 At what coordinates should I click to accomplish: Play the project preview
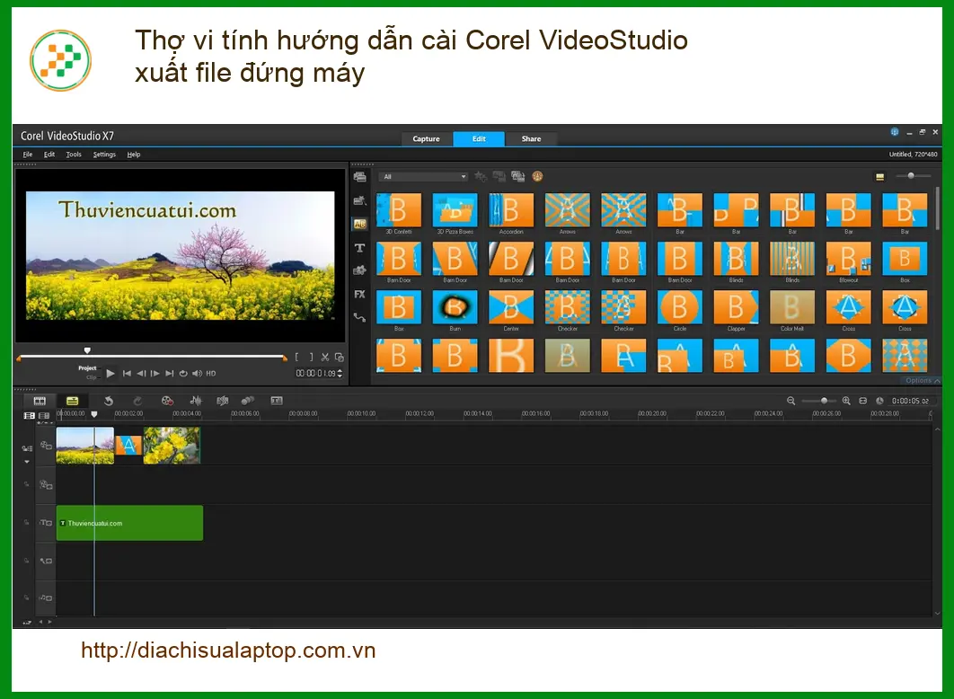pyautogui.click(x=110, y=374)
